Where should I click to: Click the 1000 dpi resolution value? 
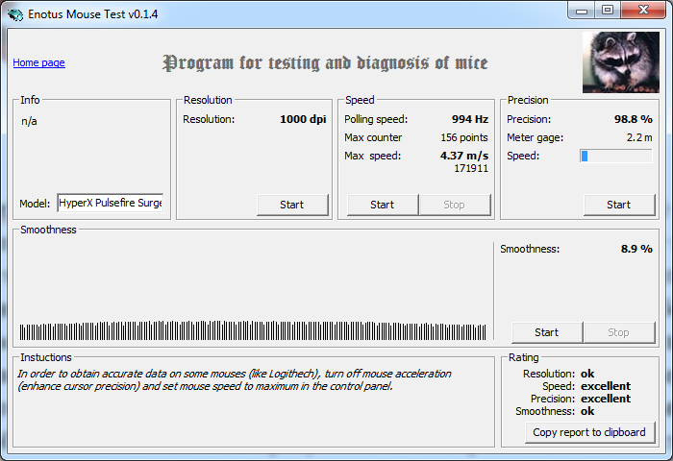303,119
